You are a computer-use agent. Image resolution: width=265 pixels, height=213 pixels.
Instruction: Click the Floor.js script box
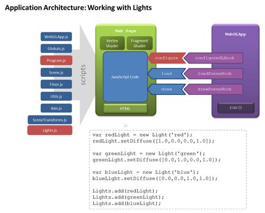[x=56, y=84]
